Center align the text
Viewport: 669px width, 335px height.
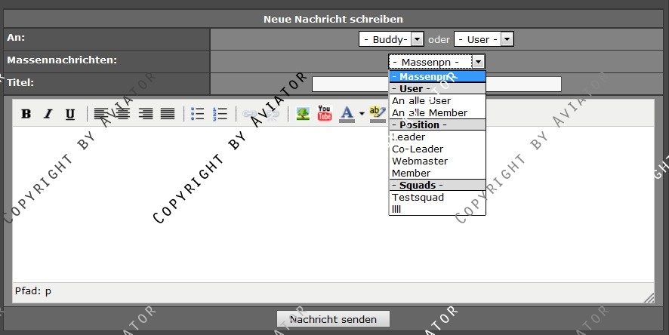pos(122,114)
